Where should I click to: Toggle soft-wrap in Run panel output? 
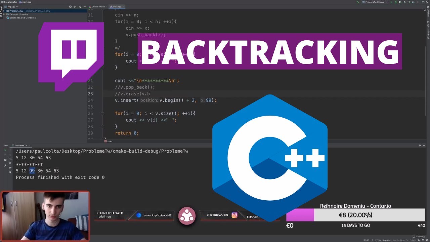click(x=10, y=159)
